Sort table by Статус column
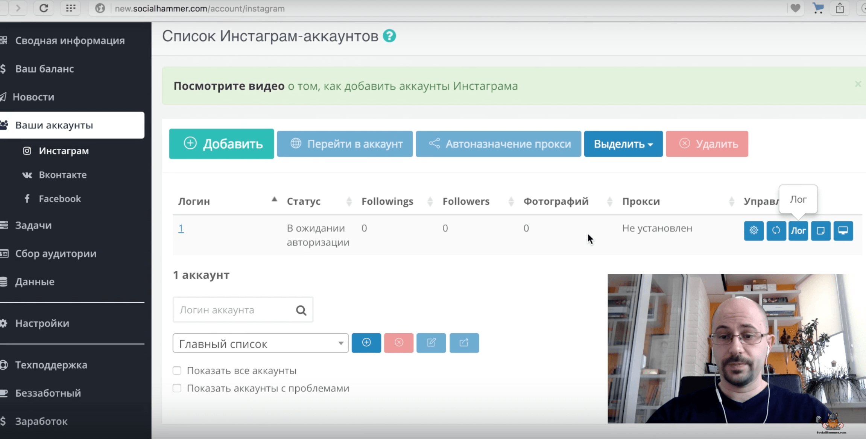The width and height of the screenshot is (866, 439). click(x=319, y=201)
